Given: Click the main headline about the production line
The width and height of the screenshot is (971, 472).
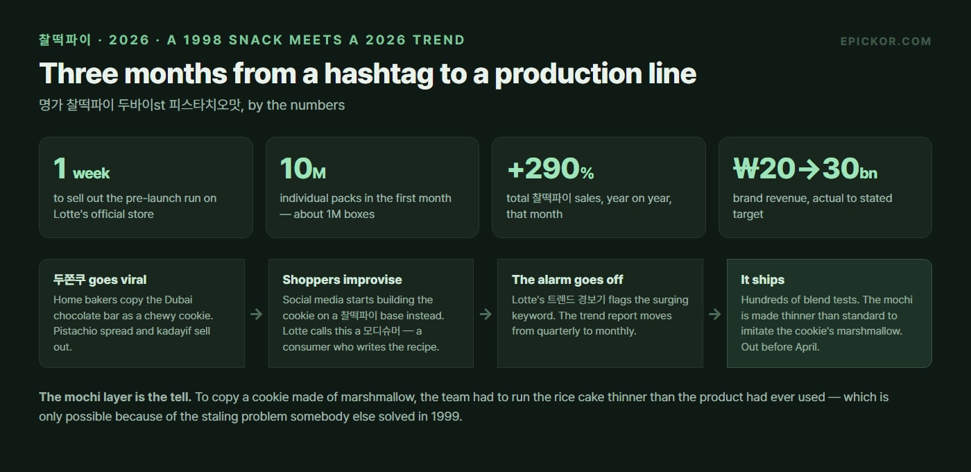Looking at the screenshot, I should (368, 74).
